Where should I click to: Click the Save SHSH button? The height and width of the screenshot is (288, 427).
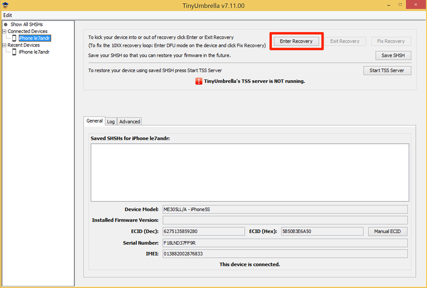pyautogui.click(x=393, y=56)
